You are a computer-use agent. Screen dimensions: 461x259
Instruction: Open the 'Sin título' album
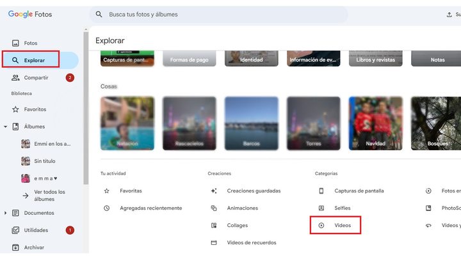(x=38, y=161)
